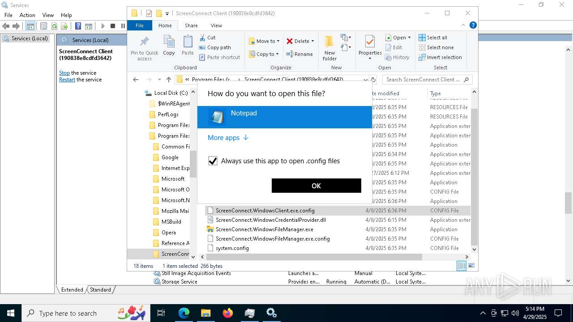The width and height of the screenshot is (573, 322).
Task: Click Copy path in the ribbon
Action: [x=215, y=47]
